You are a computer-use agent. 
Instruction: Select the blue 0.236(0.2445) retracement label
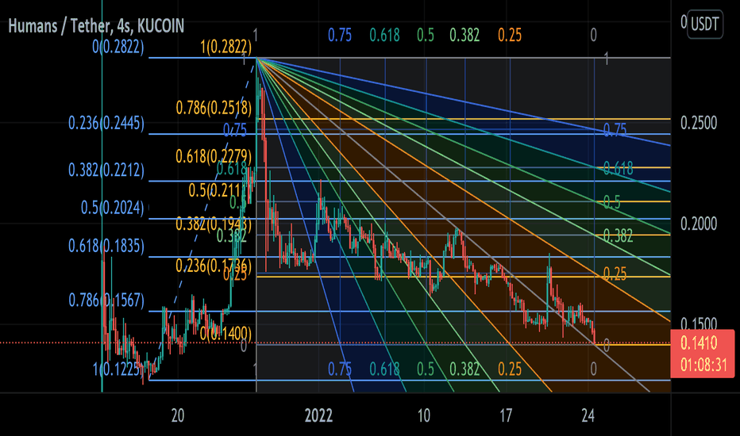[x=106, y=123]
